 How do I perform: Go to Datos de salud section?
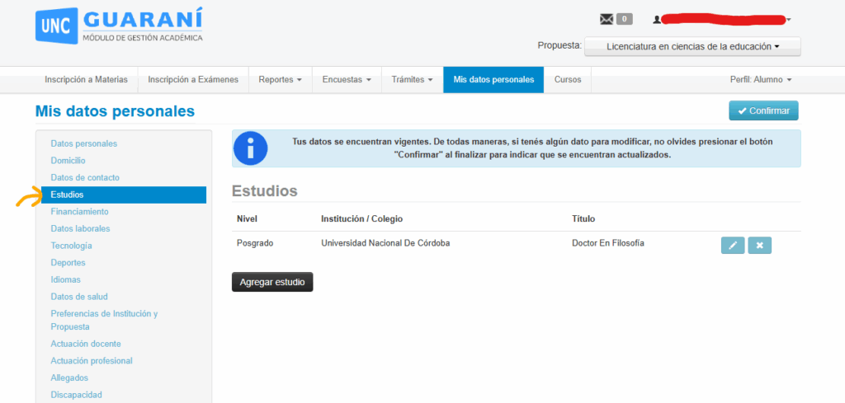point(79,297)
